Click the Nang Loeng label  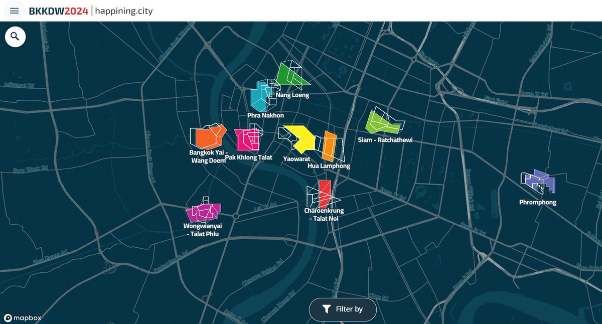(x=292, y=95)
